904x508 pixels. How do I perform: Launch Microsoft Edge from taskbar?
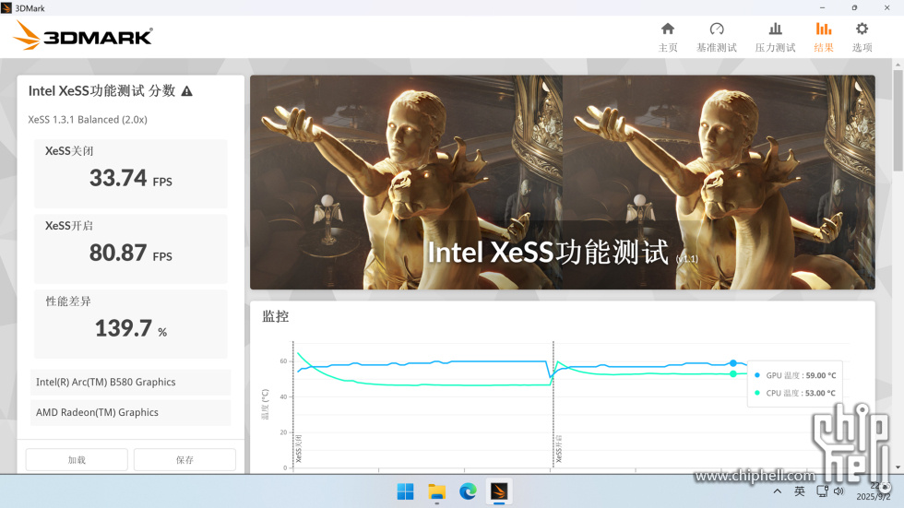pos(468,491)
